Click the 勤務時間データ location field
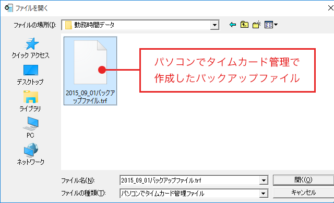The height and width of the screenshot is (203, 334). [136, 25]
